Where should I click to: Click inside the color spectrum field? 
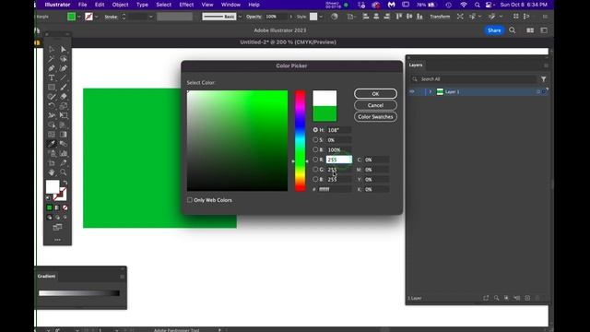click(238, 140)
